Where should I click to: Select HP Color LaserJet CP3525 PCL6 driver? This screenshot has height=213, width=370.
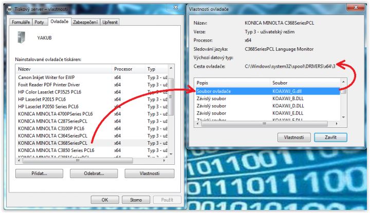tap(92, 92)
